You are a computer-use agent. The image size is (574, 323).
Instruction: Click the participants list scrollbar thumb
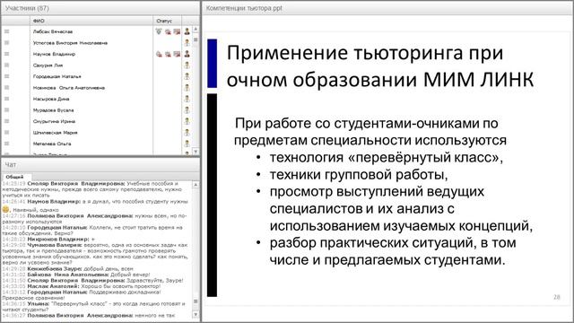(196, 39)
